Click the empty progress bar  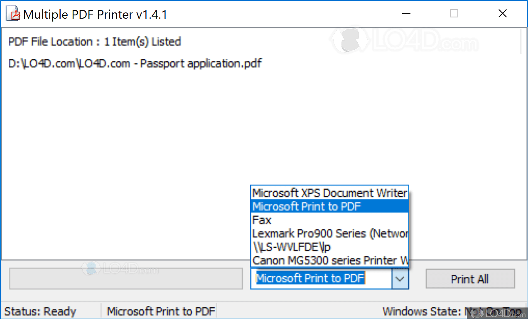tap(125, 278)
